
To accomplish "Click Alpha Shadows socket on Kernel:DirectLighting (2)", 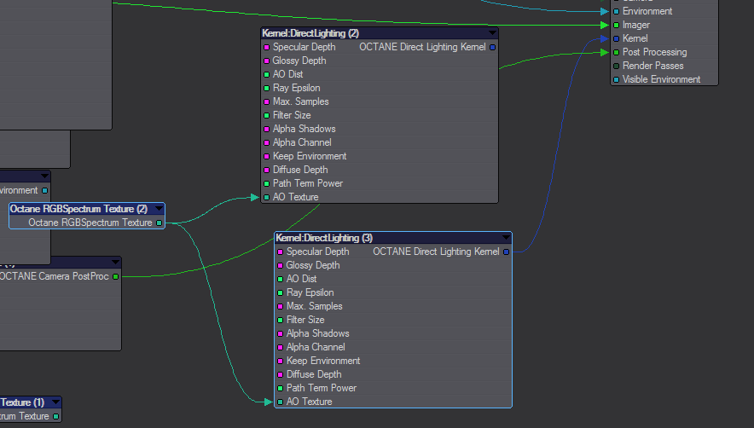I will pyautogui.click(x=266, y=129).
